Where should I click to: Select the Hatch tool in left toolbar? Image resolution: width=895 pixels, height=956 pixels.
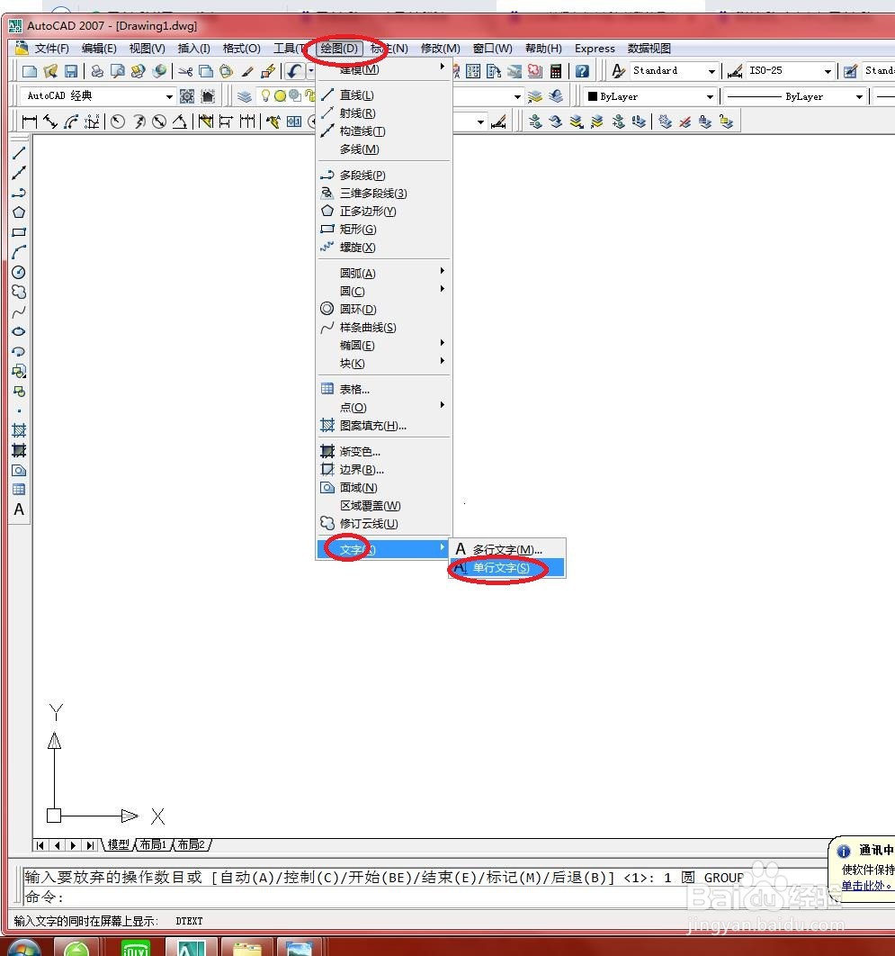(19, 430)
